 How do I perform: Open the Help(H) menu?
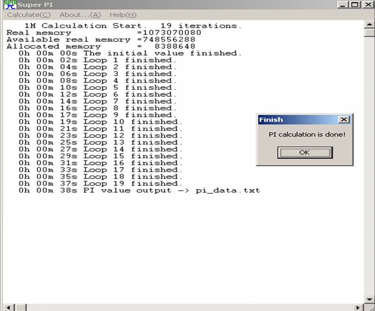click(123, 15)
